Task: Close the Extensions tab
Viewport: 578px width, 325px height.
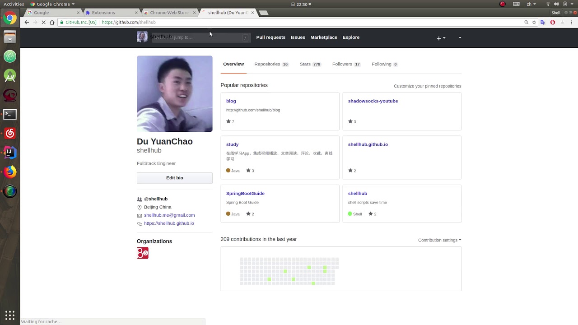Action: (136, 13)
